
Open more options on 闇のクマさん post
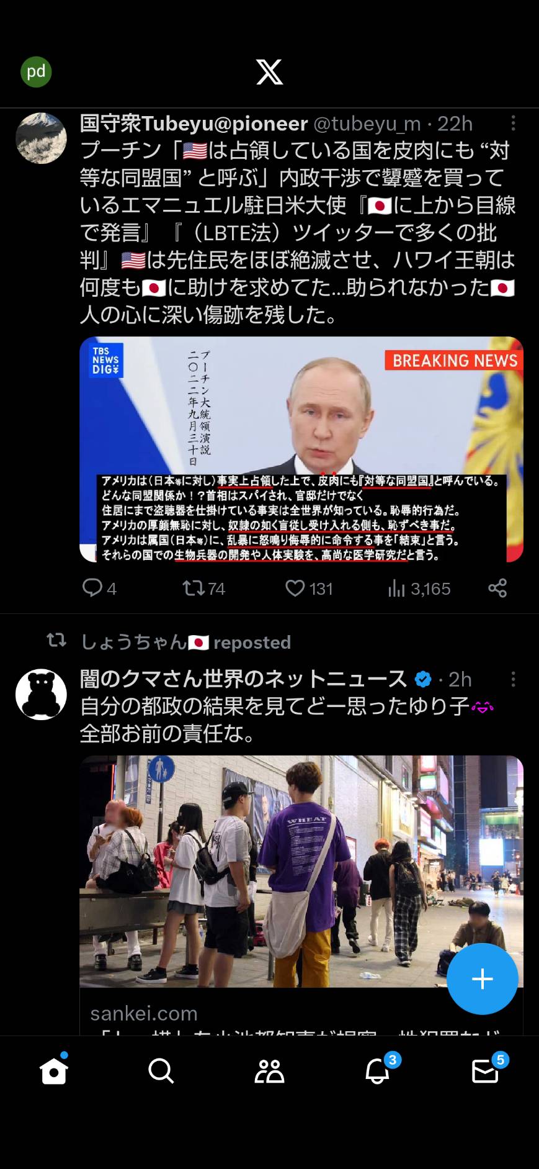point(513,679)
